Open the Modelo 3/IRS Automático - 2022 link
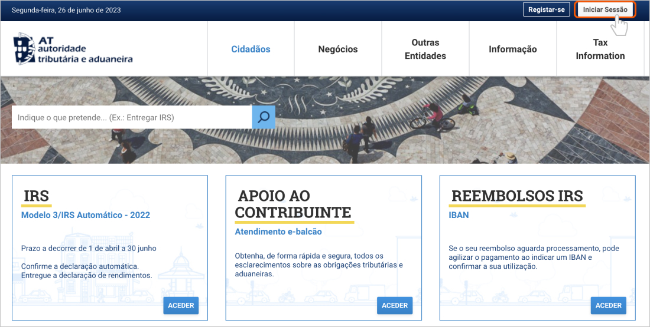The width and height of the screenshot is (650, 327). pos(86,215)
